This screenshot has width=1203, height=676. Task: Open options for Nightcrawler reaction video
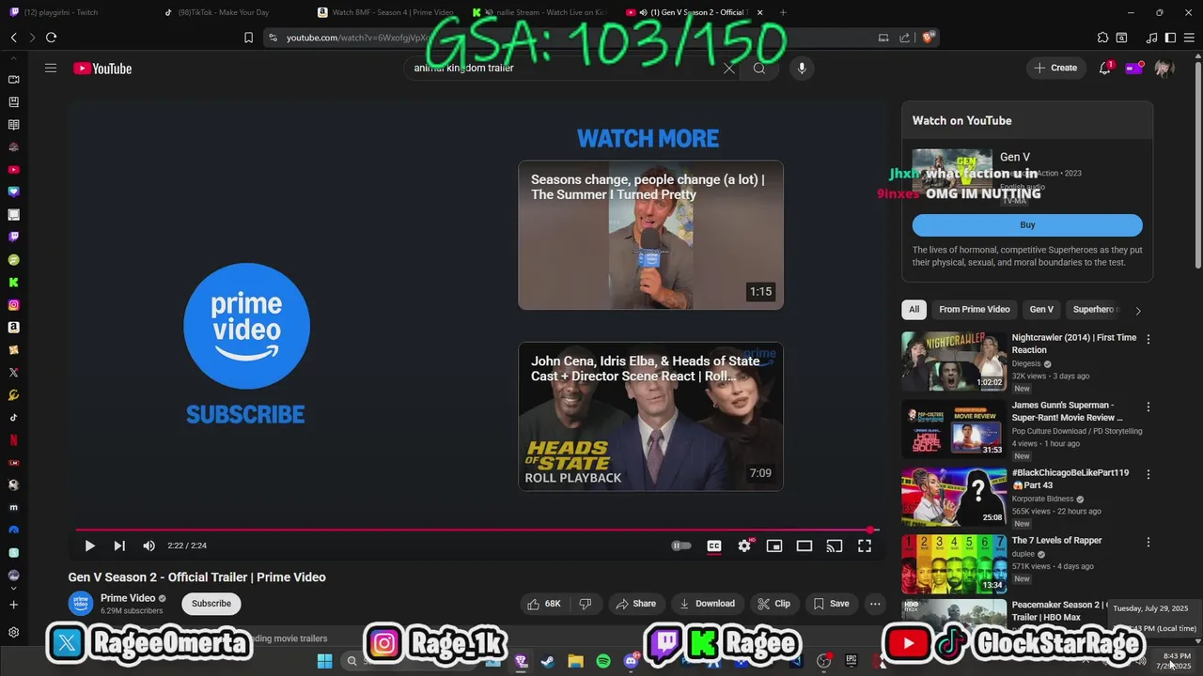coord(1148,339)
